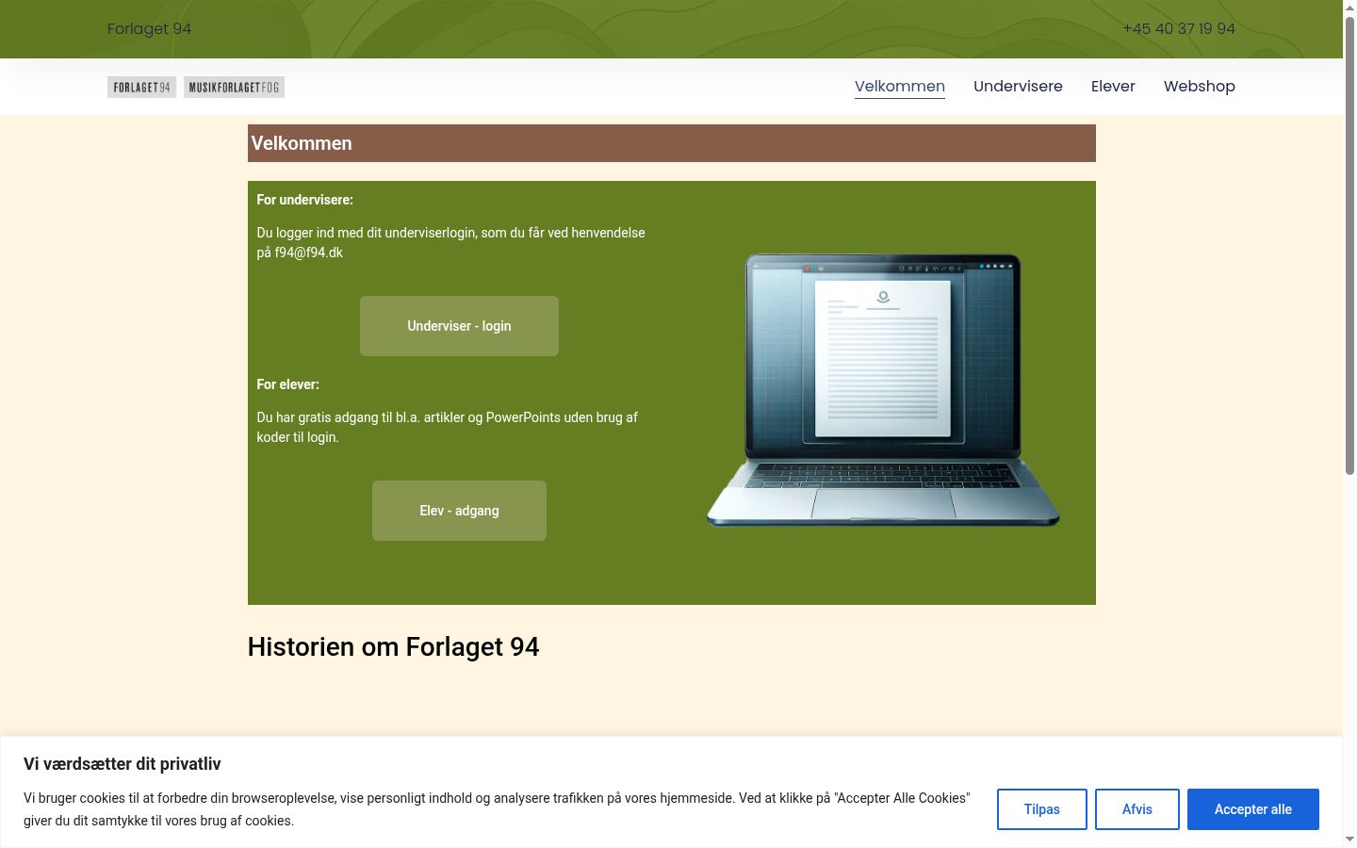Click the page's vertical scrollbar thumb

[1349, 245]
